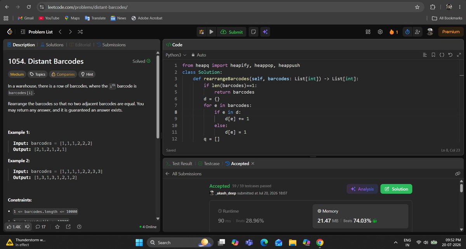Show the Hint
466x249 pixels.
pos(87,74)
